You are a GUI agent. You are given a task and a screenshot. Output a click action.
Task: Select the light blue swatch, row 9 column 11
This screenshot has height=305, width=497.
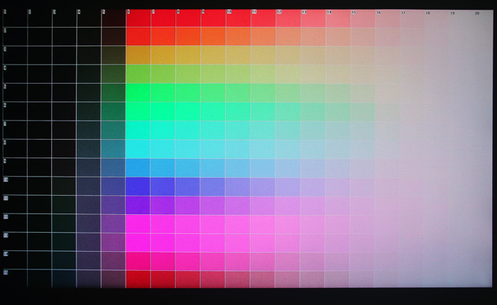point(263,167)
